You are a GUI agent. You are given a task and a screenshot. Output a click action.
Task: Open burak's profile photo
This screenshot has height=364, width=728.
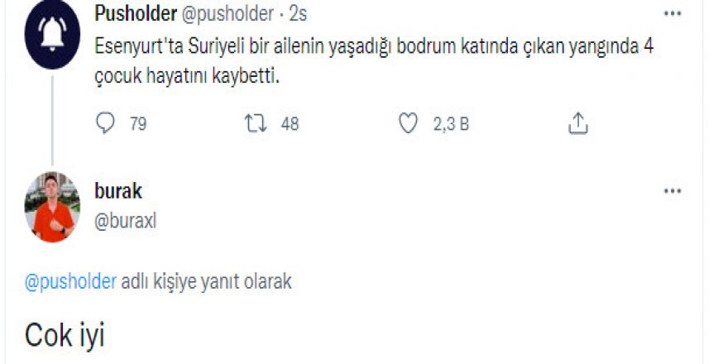click(x=53, y=207)
